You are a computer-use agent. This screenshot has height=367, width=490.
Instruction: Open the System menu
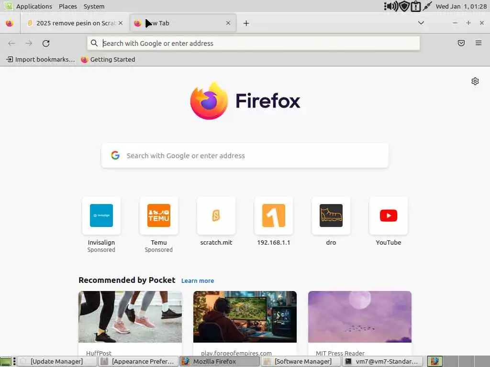tap(94, 6)
